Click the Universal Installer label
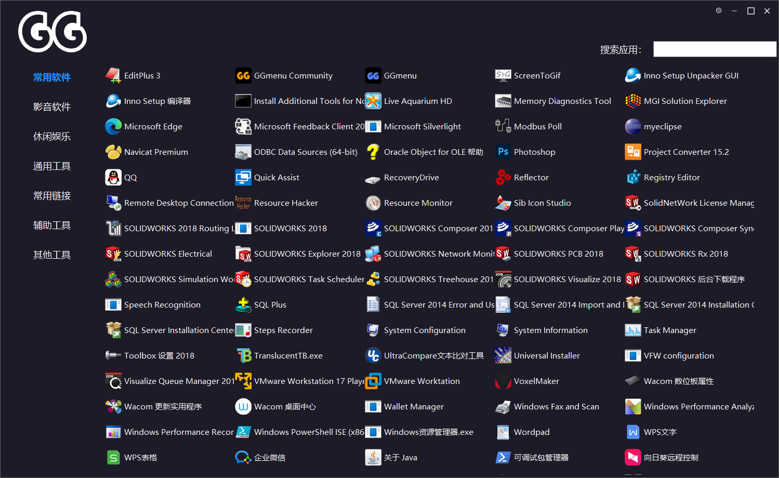 click(x=547, y=356)
